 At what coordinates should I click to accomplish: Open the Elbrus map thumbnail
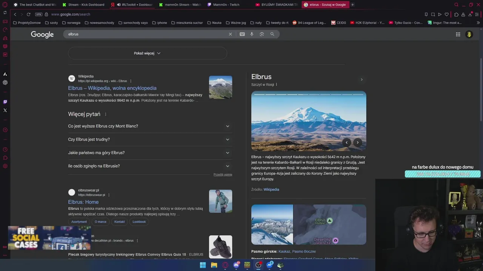(x=330, y=225)
